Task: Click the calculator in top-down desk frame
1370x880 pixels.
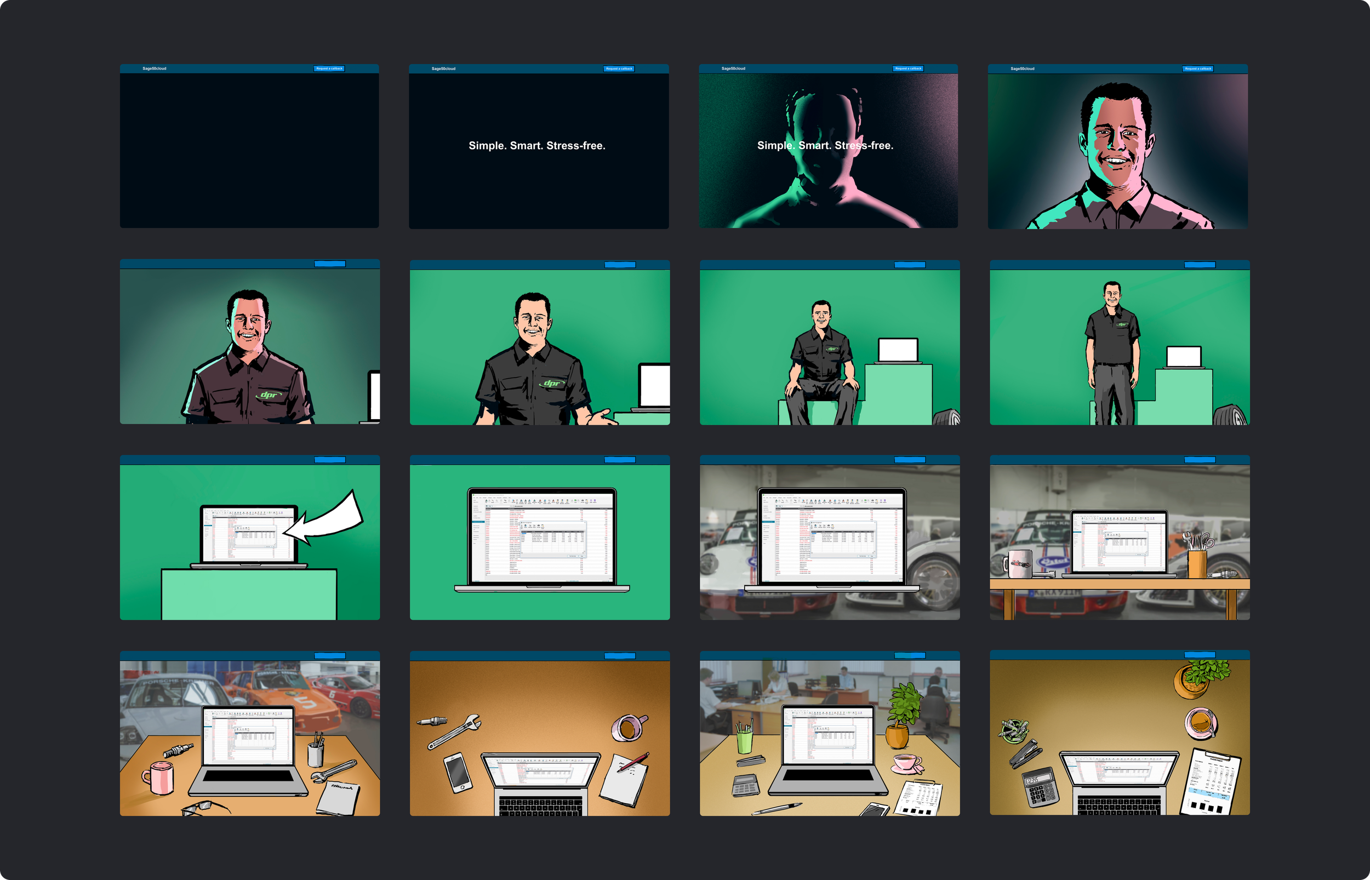Action: pos(1040,786)
